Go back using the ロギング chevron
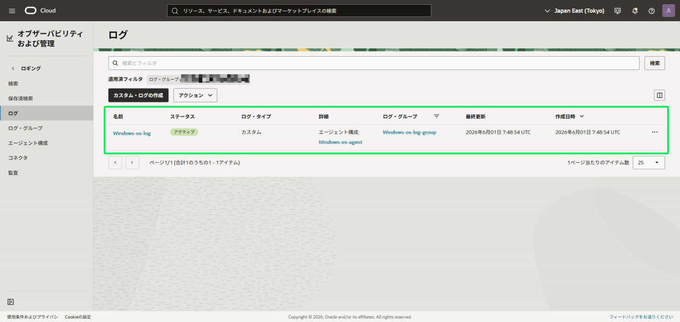This screenshot has width=680, height=322. [13, 68]
